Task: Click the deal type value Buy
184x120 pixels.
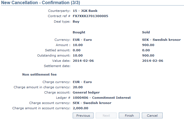Action: click(x=76, y=22)
